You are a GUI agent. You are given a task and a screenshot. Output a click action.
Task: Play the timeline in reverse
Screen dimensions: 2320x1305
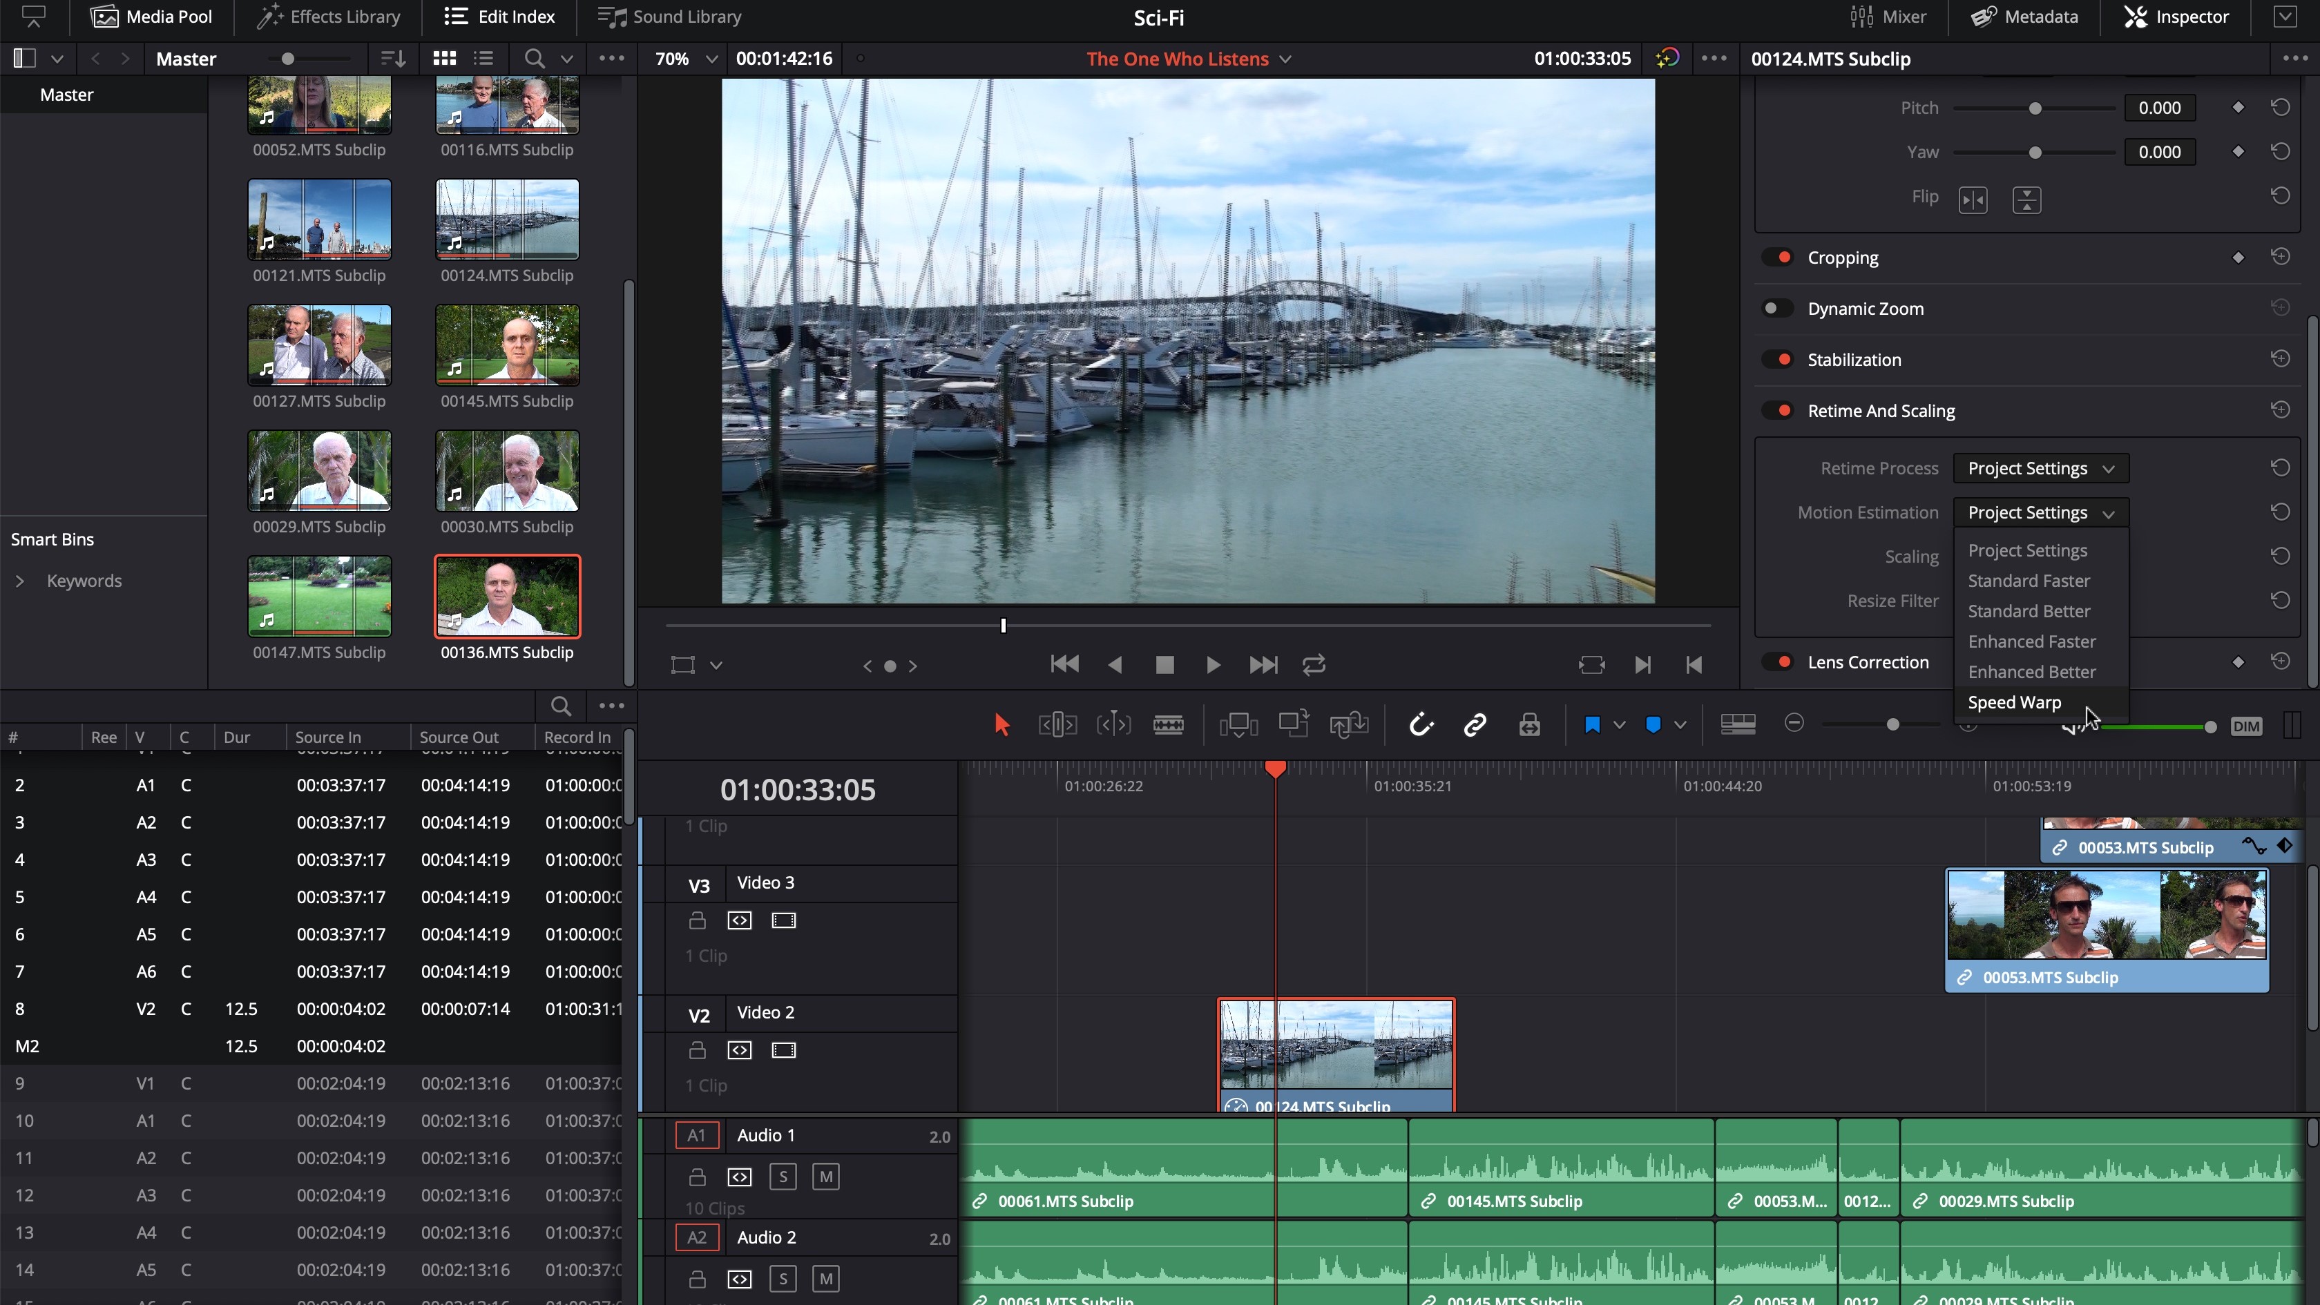[1115, 665]
